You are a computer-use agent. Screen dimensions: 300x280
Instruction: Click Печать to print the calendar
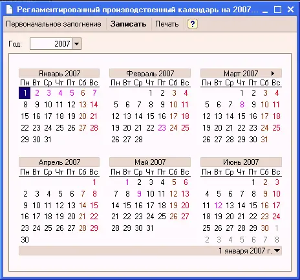coord(167,24)
